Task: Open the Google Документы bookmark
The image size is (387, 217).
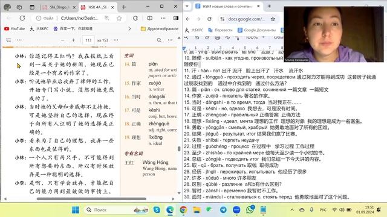Action: tap(256, 30)
